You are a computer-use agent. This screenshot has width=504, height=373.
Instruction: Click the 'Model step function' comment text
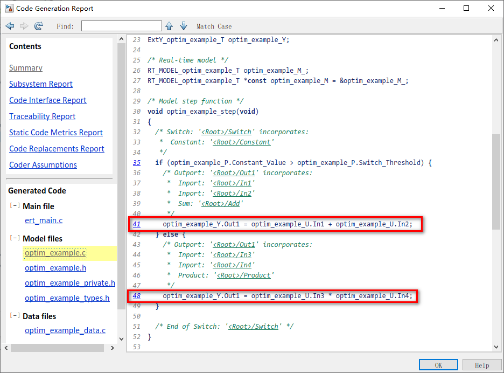pyautogui.click(x=195, y=101)
